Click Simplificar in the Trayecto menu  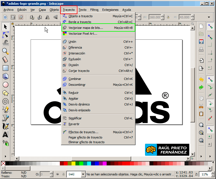[75, 118]
